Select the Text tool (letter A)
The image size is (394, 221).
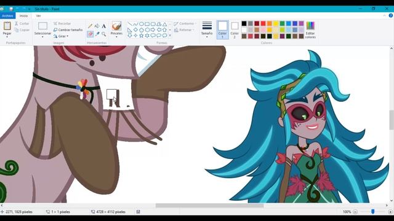(104, 26)
